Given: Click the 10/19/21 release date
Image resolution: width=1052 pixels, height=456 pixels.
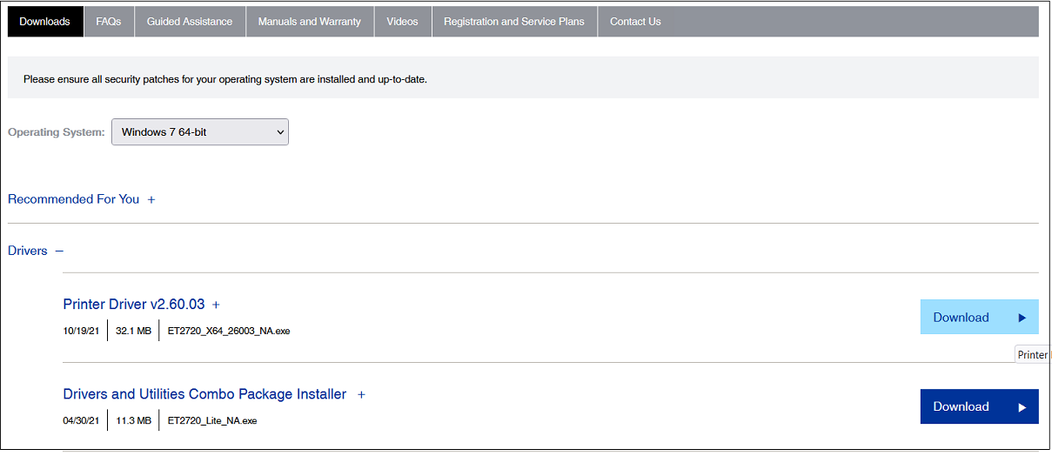Looking at the screenshot, I should click(81, 332).
